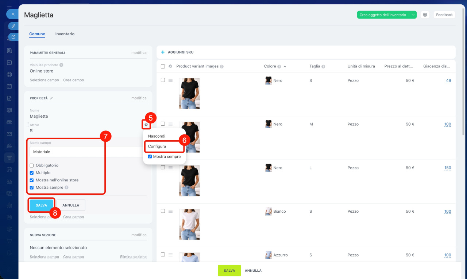
Task: Click the Elimina sezione link
Action: 133,257
